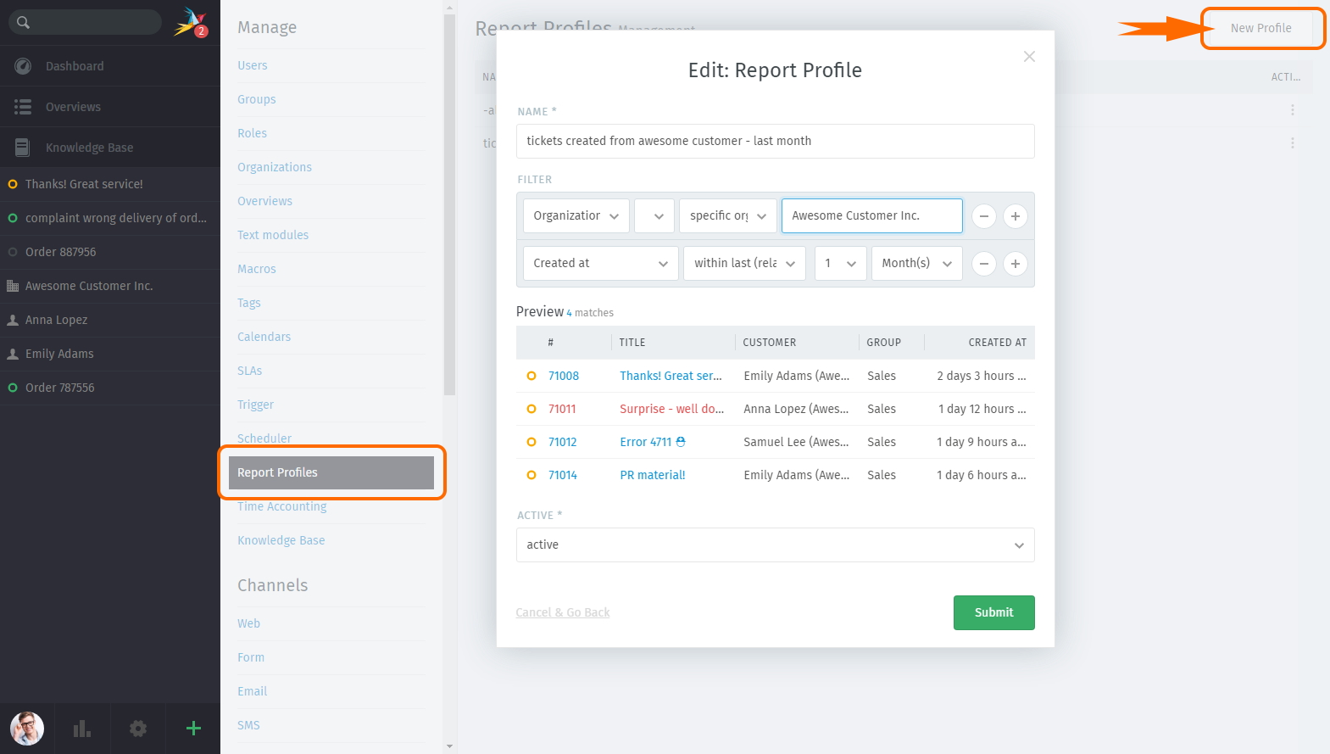Click the search magnifier icon
The width and height of the screenshot is (1330, 754).
pos(23,22)
